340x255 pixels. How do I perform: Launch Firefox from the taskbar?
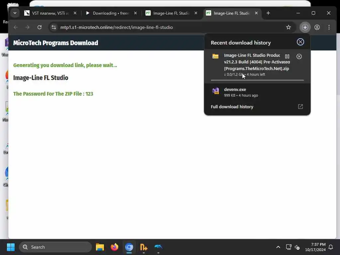115,247
